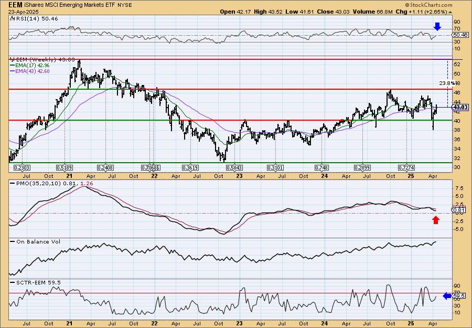Click the 36 tick on price axis
The image size is (472, 328).
coord(457,140)
